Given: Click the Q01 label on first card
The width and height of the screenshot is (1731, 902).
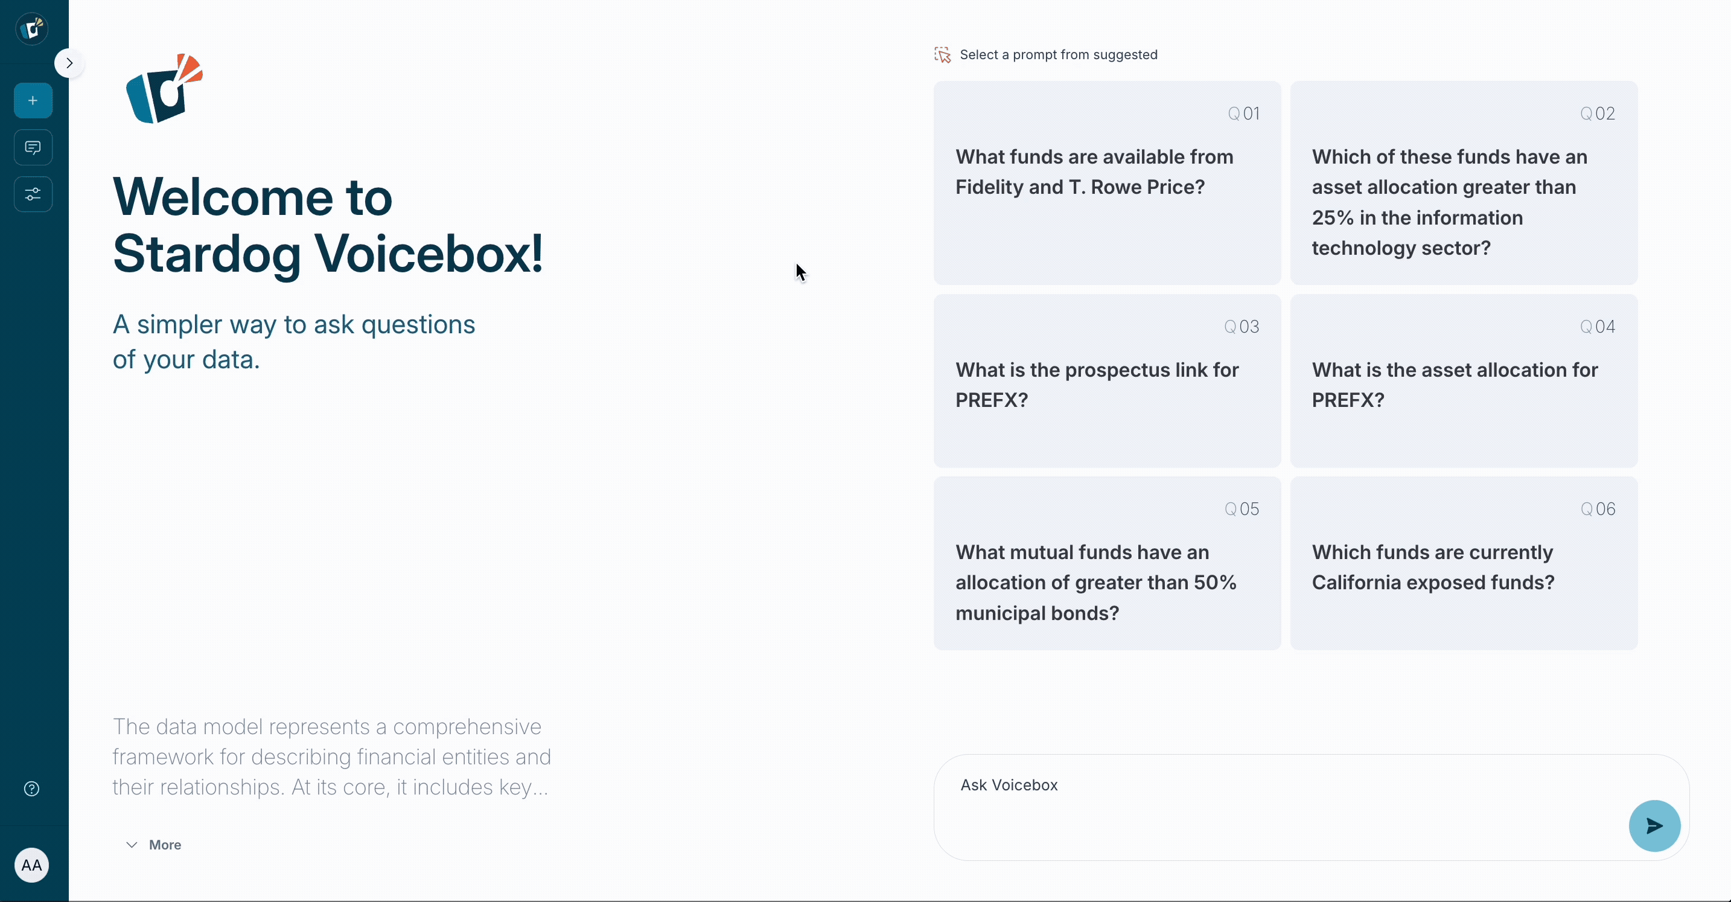Looking at the screenshot, I should tap(1244, 114).
